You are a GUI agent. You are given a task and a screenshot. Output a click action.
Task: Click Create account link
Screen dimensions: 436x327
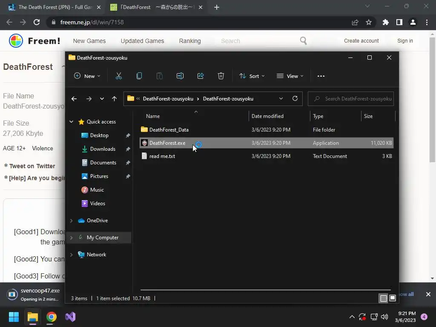pos(361,40)
